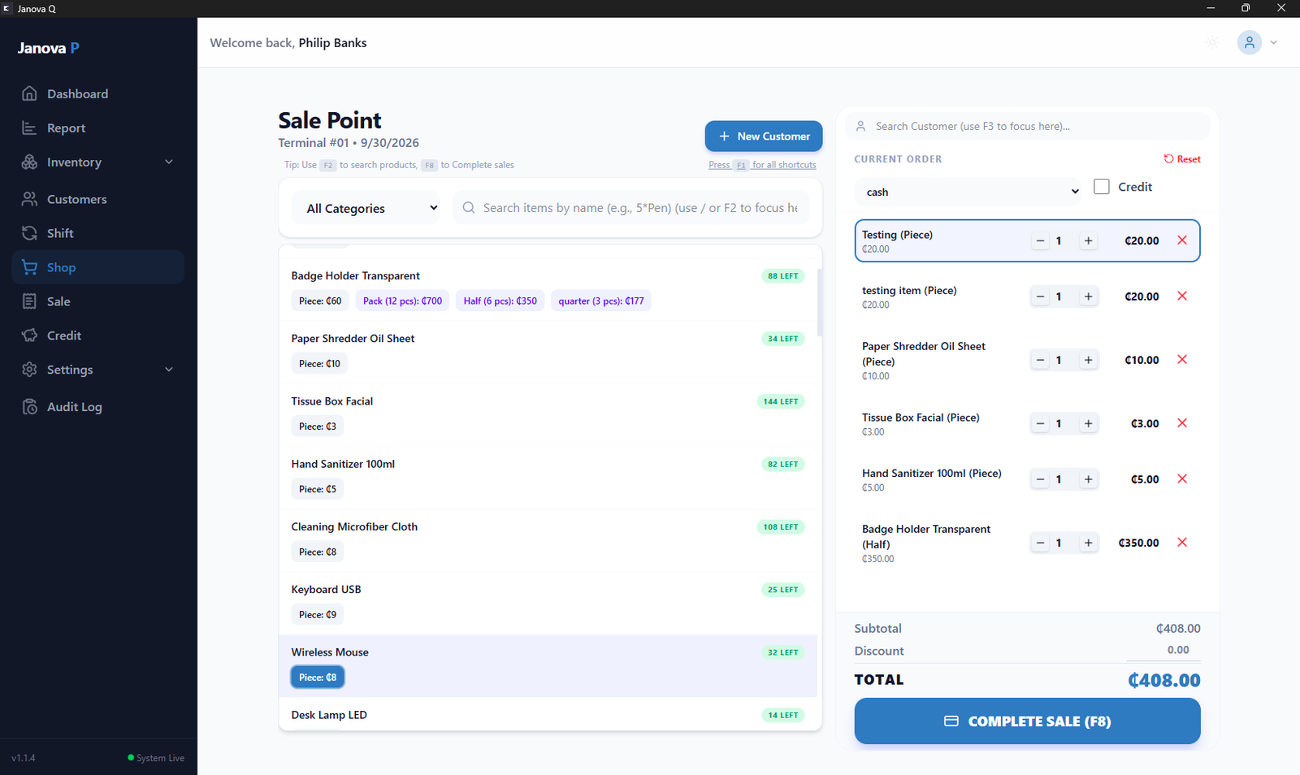Click the Sale receipt icon in sidebar
The image size is (1300, 775).
tap(29, 301)
